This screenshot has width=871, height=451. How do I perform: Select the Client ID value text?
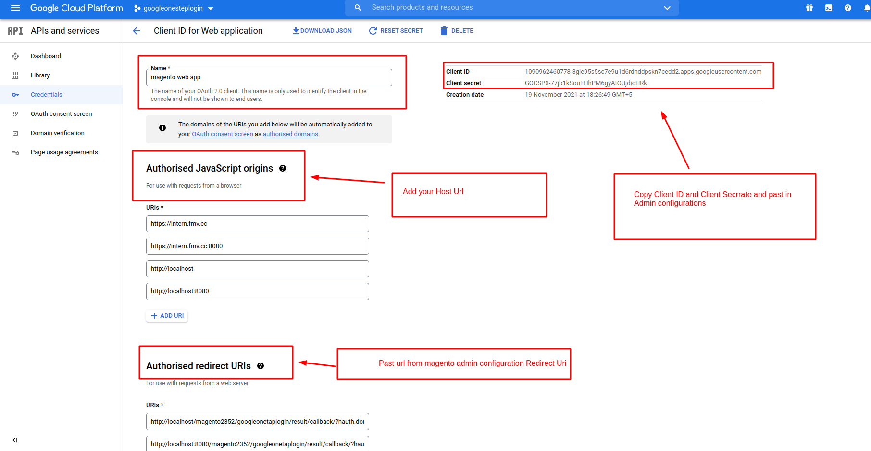pyautogui.click(x=643, y=72)
